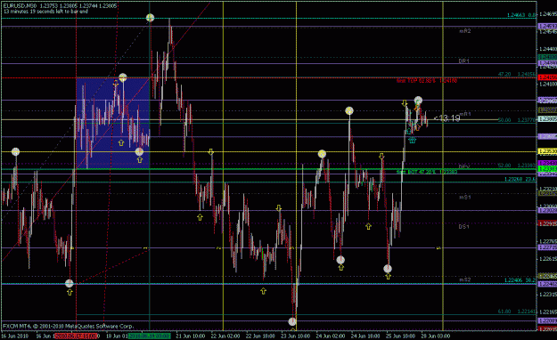Select the mR1 pivot label
557x340 pixels.
click(x=465, y=114)
